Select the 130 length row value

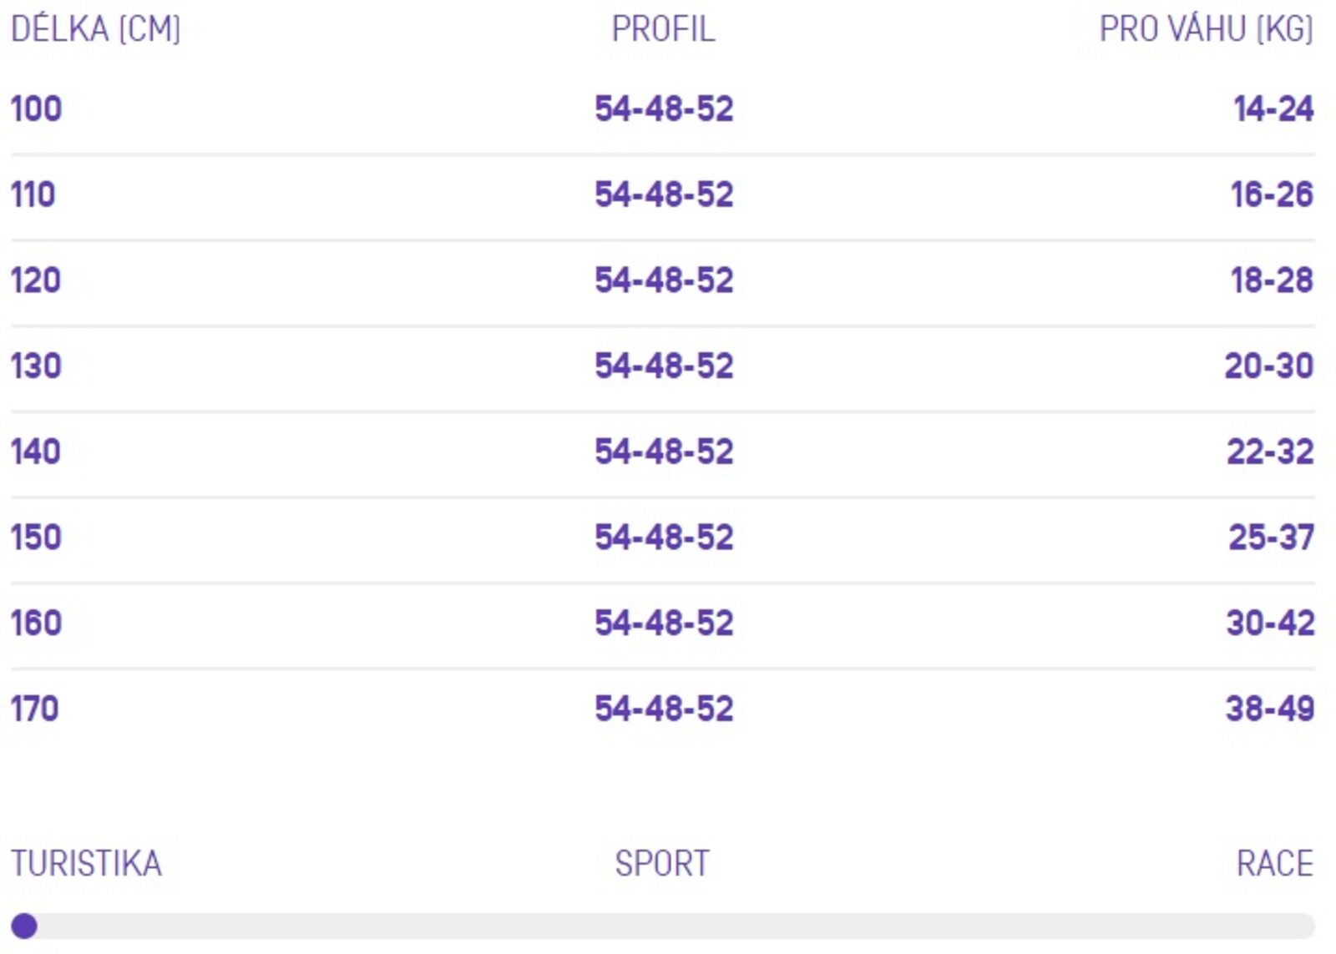[36, 366]
